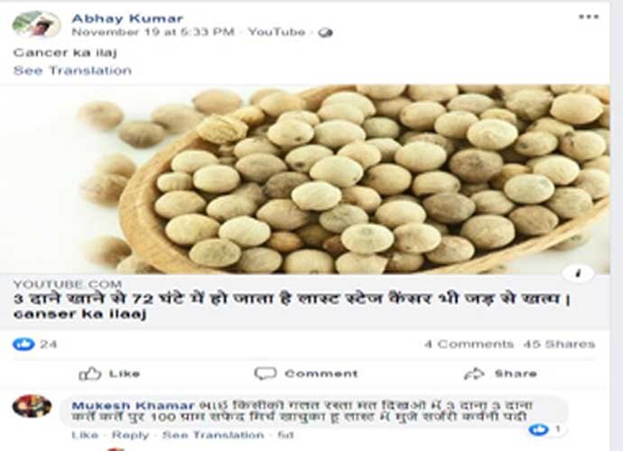623x451 pixels.
Task: Open the Hindi video title link
Action: (292, 306)
